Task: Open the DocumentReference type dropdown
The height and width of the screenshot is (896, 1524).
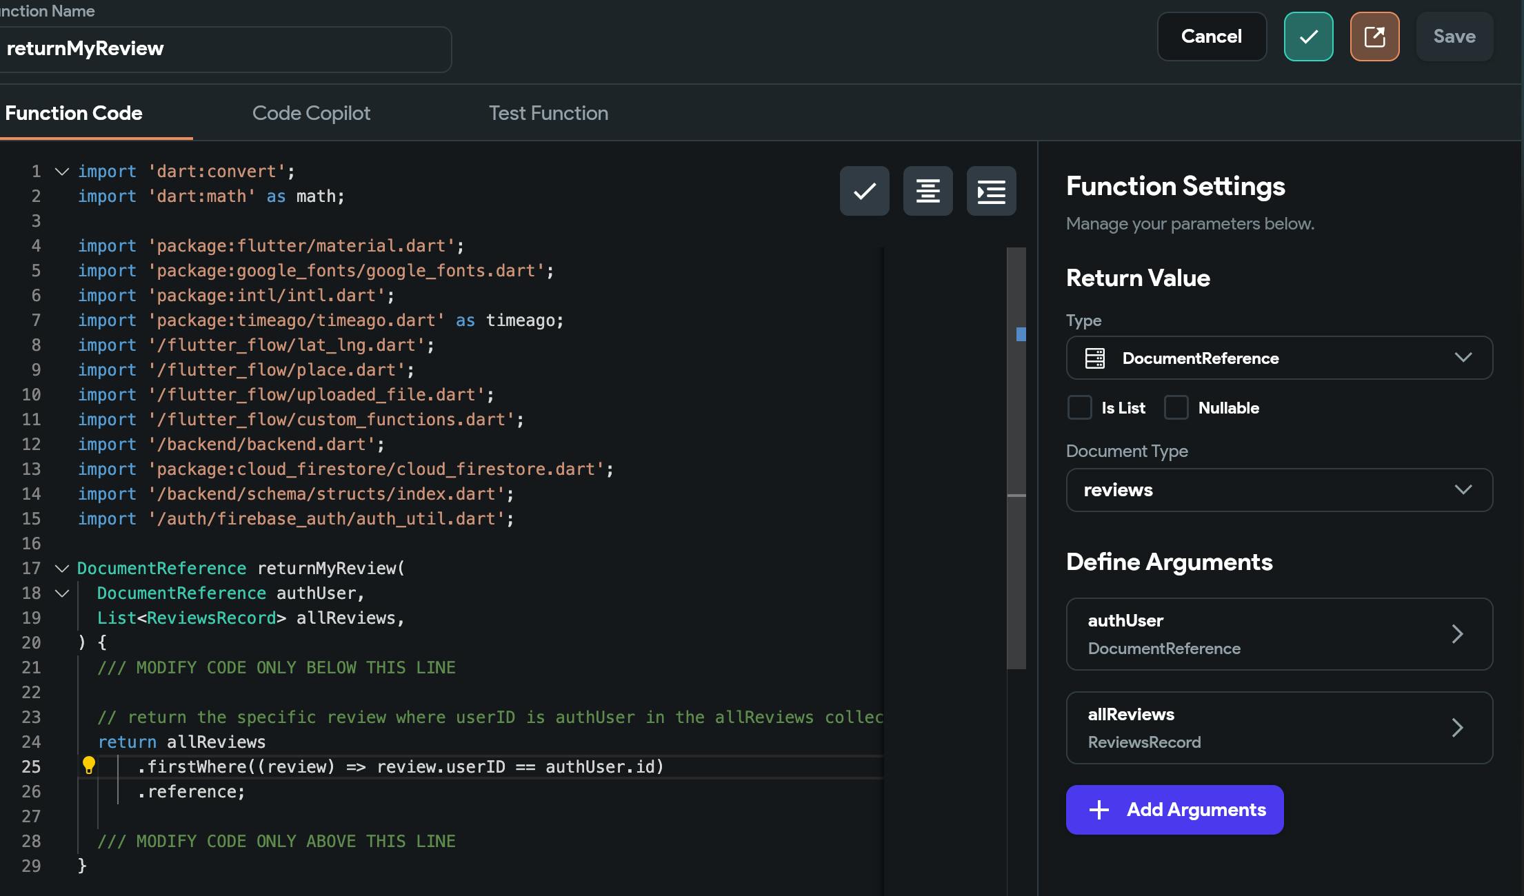Action: (1279, 358)
